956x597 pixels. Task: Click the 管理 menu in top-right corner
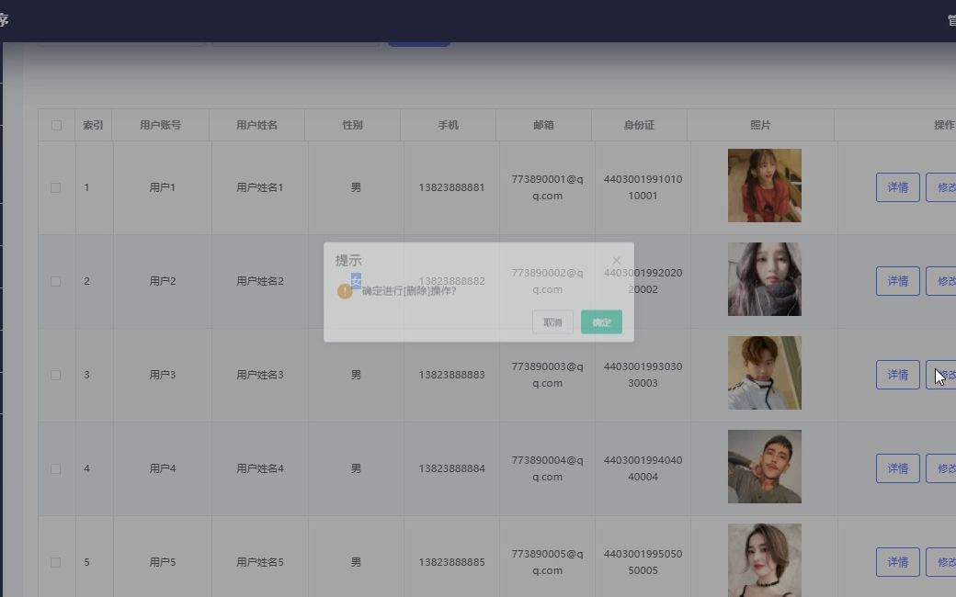[x=949, y=18]
